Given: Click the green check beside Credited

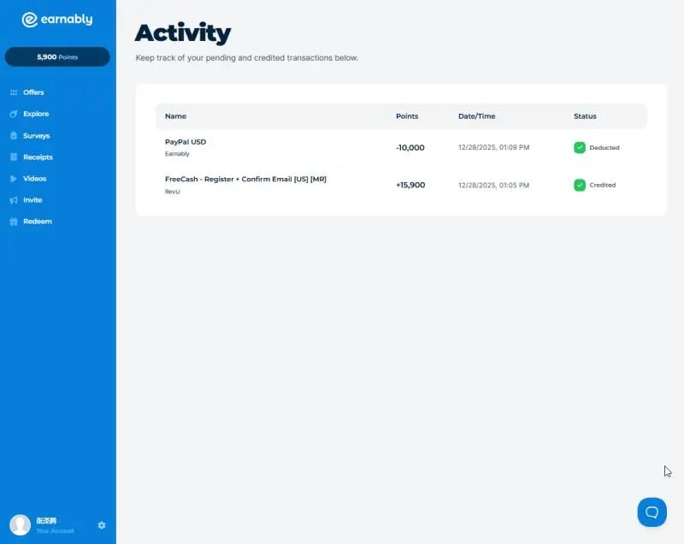Looking at the screenshot, I should tap(580, 185).
